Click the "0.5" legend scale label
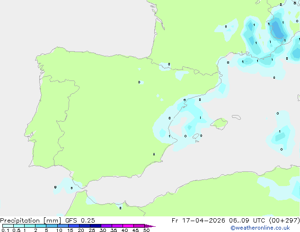Image resolution: width=300 pixels, height=232 pixels. point(17,230)
